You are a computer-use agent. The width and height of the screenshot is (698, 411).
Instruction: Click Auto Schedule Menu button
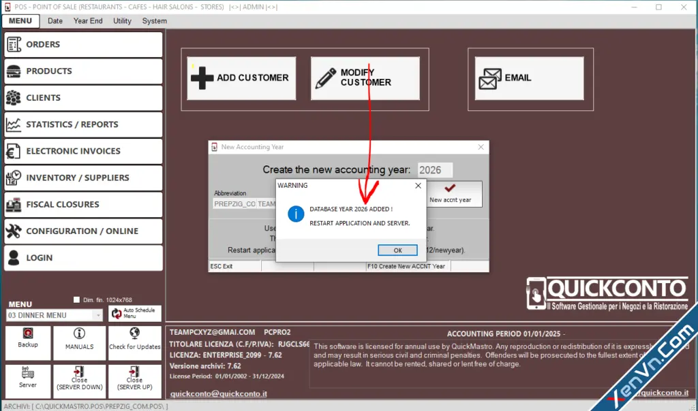pyautogui.click(x=134, y=313)
